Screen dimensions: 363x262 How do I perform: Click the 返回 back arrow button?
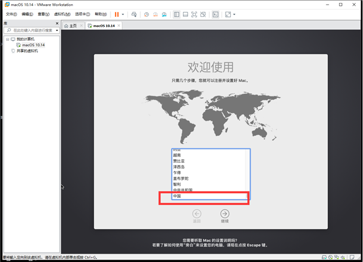[x=197, y=214]
